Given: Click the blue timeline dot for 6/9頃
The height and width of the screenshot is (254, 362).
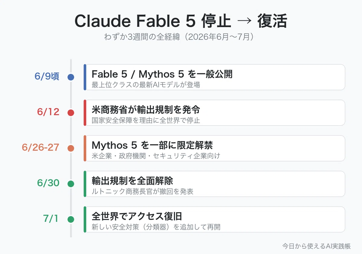Looking at the screenshot, I should tap(71, 77).
